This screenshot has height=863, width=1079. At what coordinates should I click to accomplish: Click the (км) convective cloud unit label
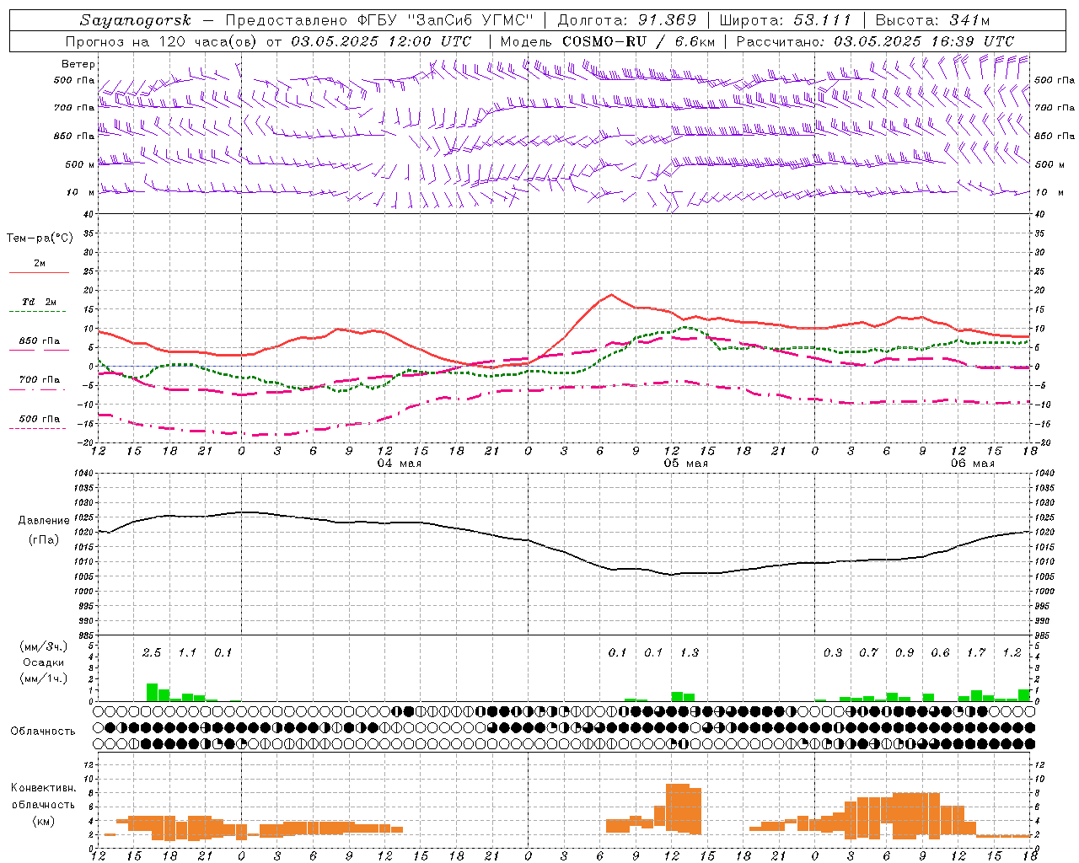click(44, 821)
